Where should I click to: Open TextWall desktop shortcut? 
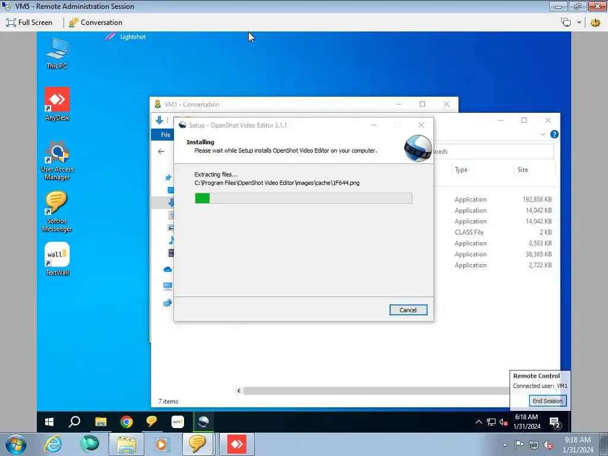click(x=57, y=259)
